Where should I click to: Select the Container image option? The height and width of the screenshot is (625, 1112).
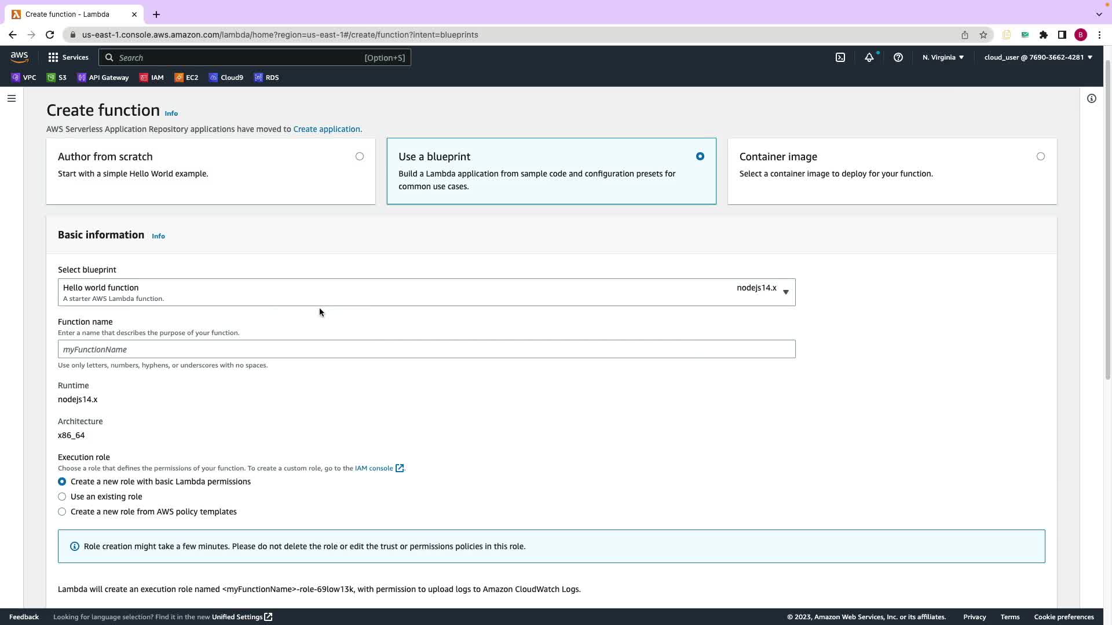(1040, 156)
